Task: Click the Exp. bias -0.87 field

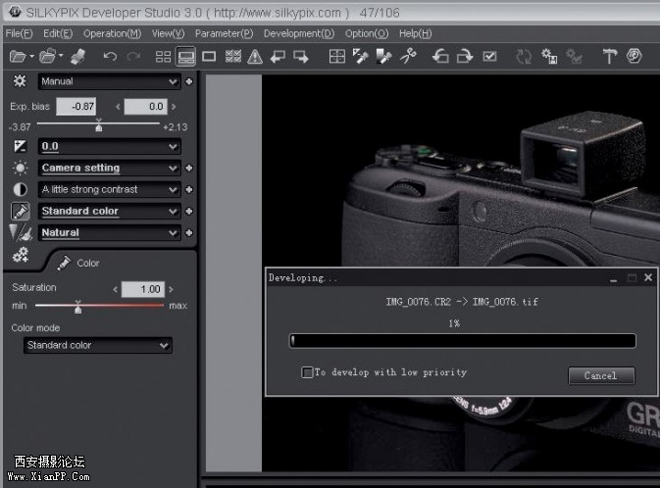Action: [x=76, y=107]
